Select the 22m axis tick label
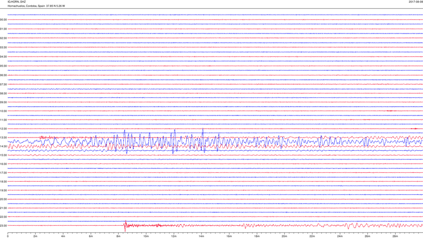 tap(312, 236)
